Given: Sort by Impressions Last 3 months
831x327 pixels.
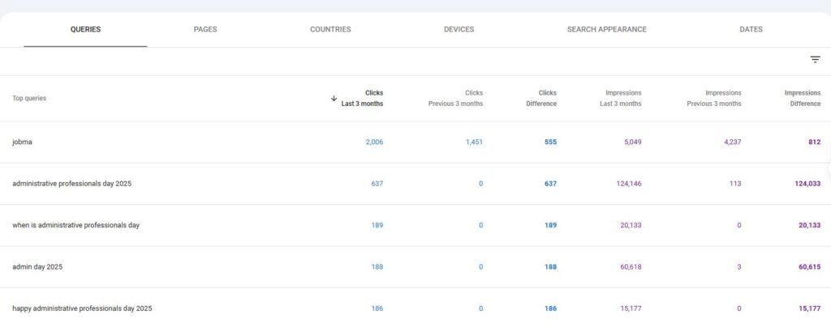Looking at the screenshot, I should coord(621,98).
